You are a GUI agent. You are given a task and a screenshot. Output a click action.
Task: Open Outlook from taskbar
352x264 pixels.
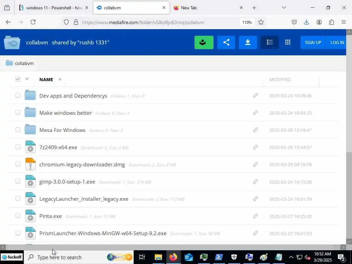[189, 257]
